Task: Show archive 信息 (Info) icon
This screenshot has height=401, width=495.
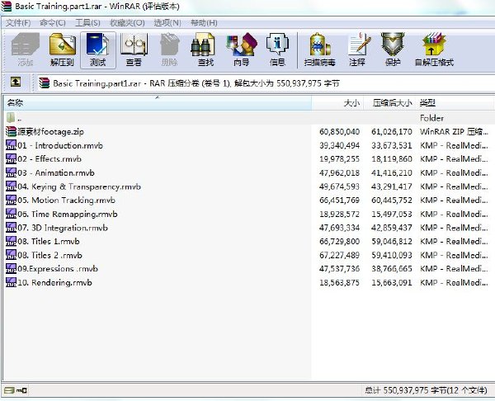Action: 277,50
